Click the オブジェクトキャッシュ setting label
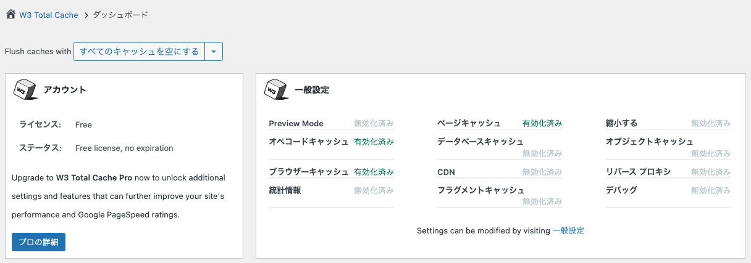Image resolution: width=751 pixels, height=263 pixels. tap(649, 142)
